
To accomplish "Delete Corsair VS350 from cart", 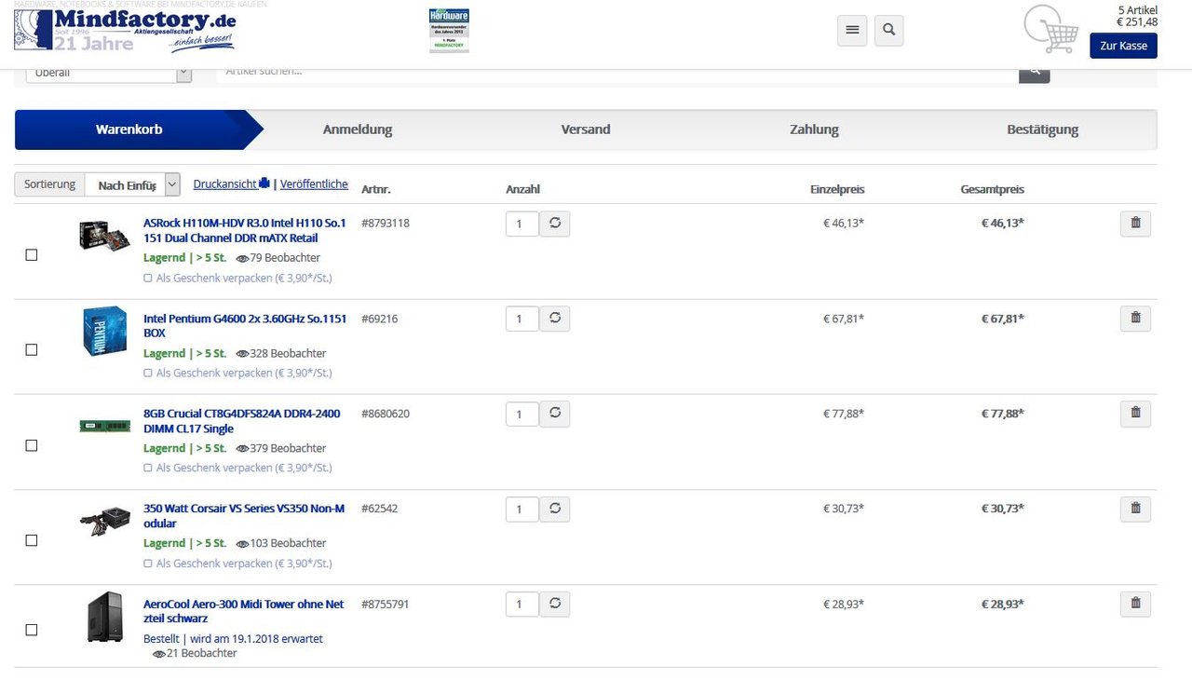I will [x=1135, y=510].
